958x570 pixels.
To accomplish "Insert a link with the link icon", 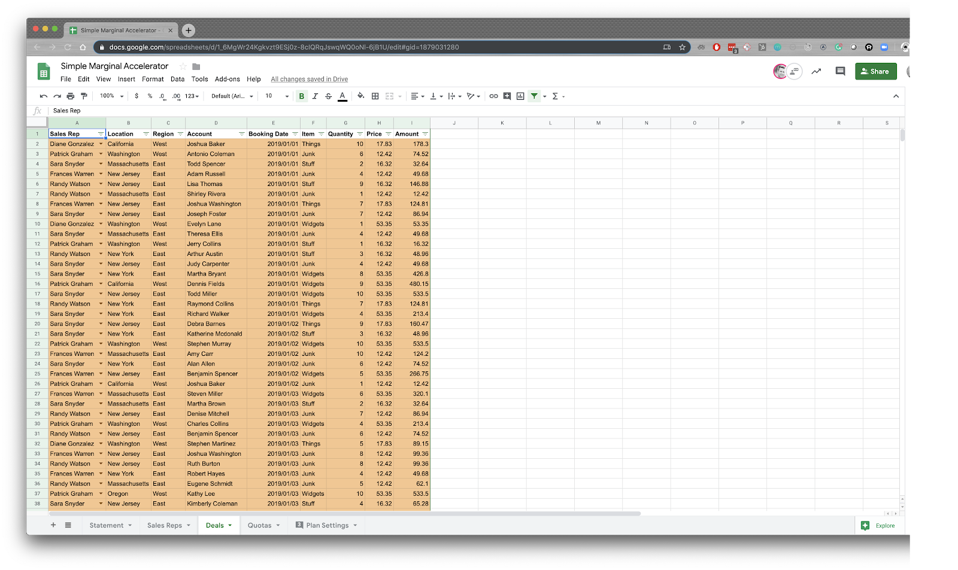I will 493,96.
